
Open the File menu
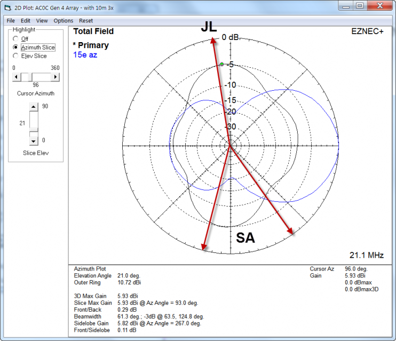[10, 21]
